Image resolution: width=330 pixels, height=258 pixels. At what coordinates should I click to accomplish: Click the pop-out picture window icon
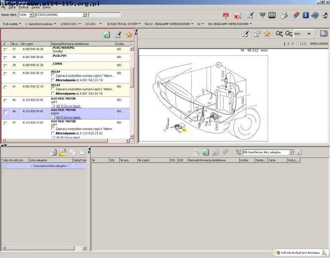point(257,34)
